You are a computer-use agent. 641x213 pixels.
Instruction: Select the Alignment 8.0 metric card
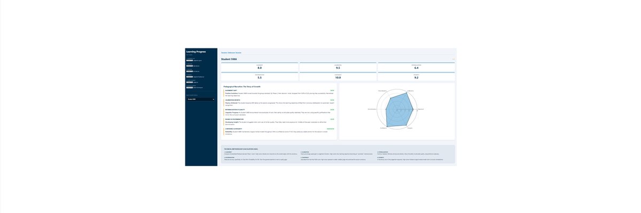pyautogui.click(x=260, y=67)
